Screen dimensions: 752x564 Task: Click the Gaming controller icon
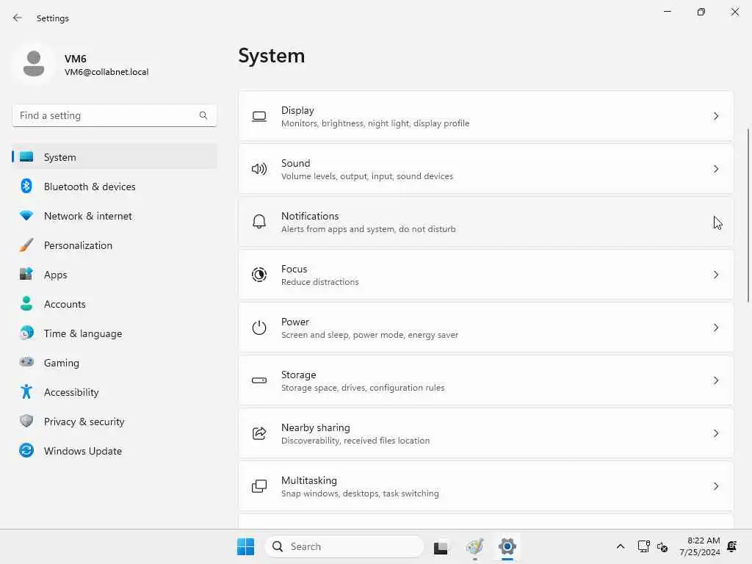[26, 361]
